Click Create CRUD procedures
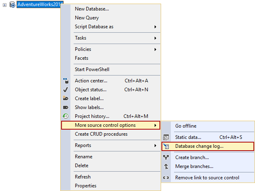 tap(101, 134)
